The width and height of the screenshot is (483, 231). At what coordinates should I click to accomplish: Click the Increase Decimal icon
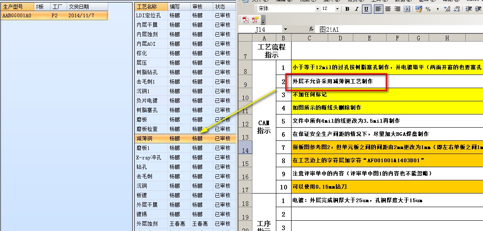tap(447, 9)
